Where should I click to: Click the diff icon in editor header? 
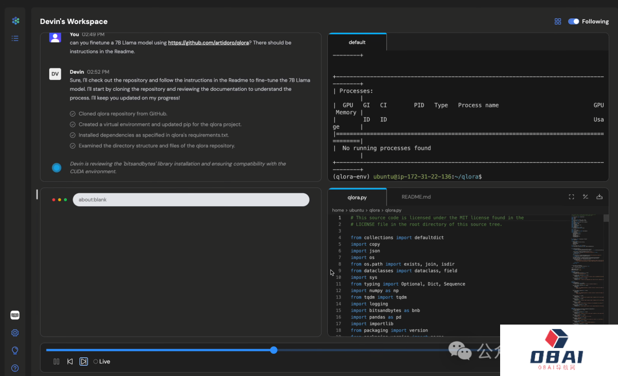pos(585,197)
